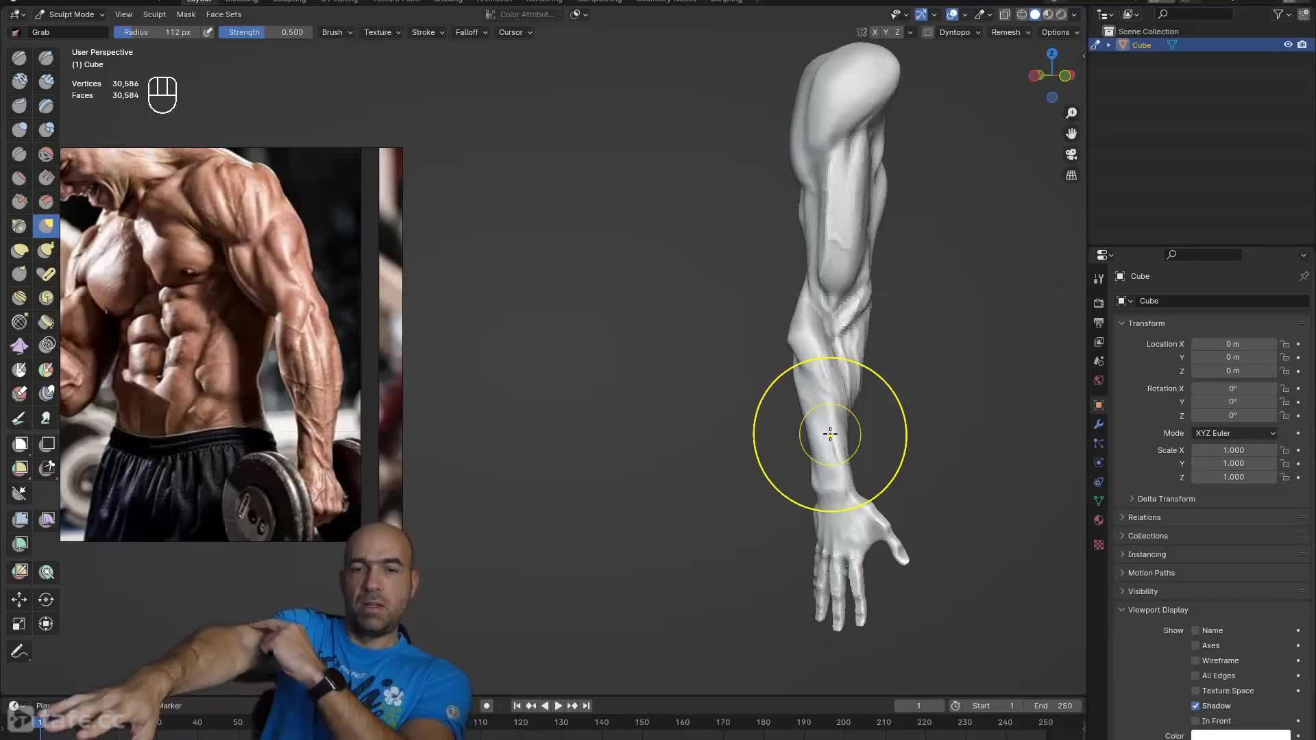
Task: Toggle X axis symmetry button
Action: 875,32
